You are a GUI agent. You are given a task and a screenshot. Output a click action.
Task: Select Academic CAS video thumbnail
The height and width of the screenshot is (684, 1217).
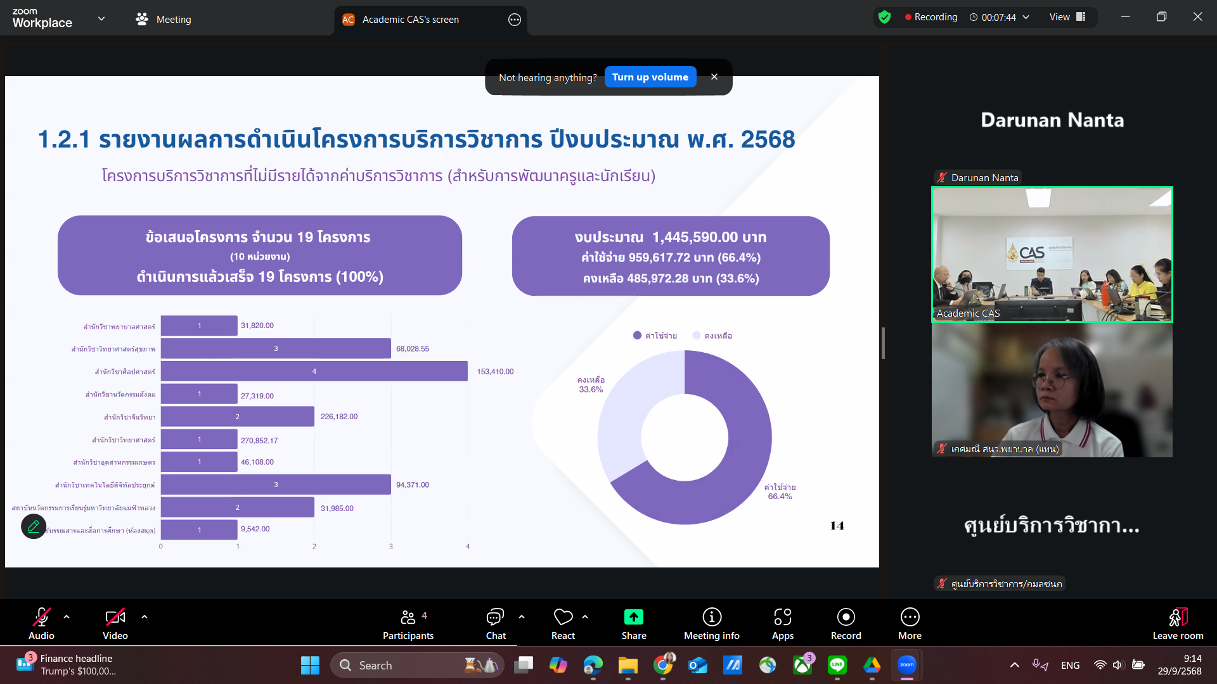click(1052, 255)
